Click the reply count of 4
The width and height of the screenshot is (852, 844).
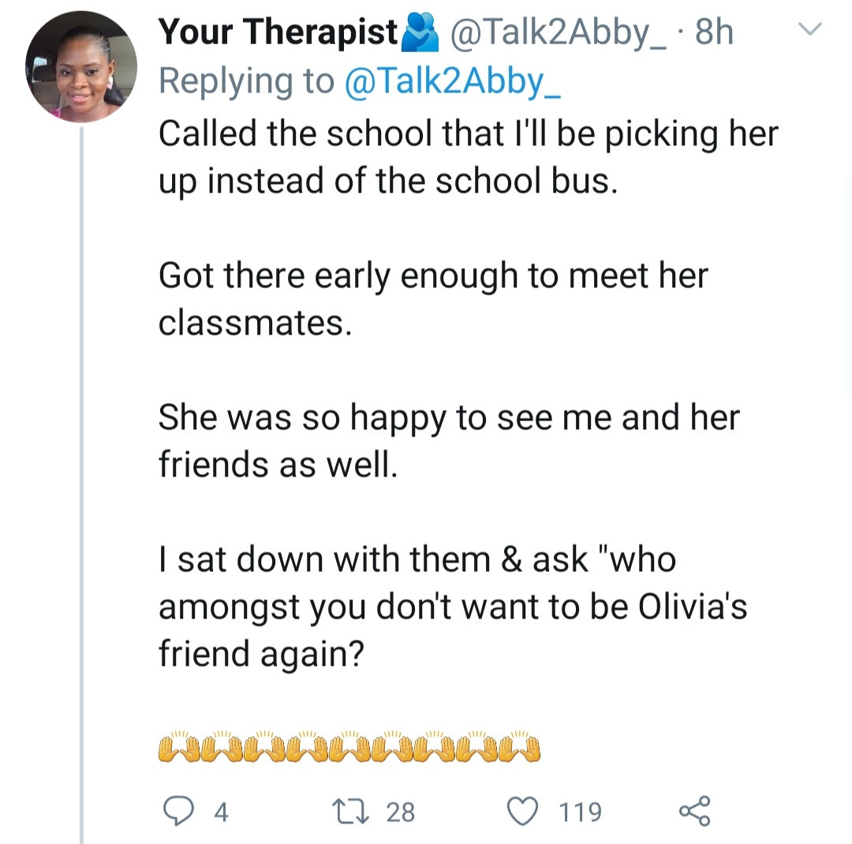point(222,812)
